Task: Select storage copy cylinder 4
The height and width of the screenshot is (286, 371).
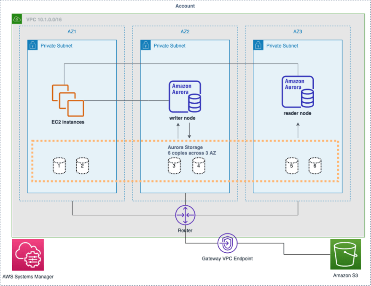Action: pyautogui.click(x=199, y=166)
